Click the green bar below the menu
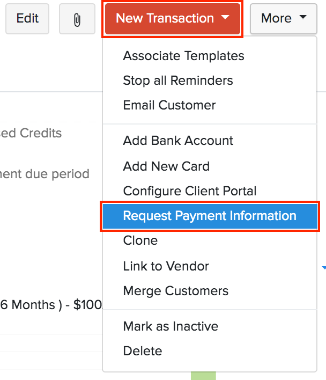 point(203,376)
